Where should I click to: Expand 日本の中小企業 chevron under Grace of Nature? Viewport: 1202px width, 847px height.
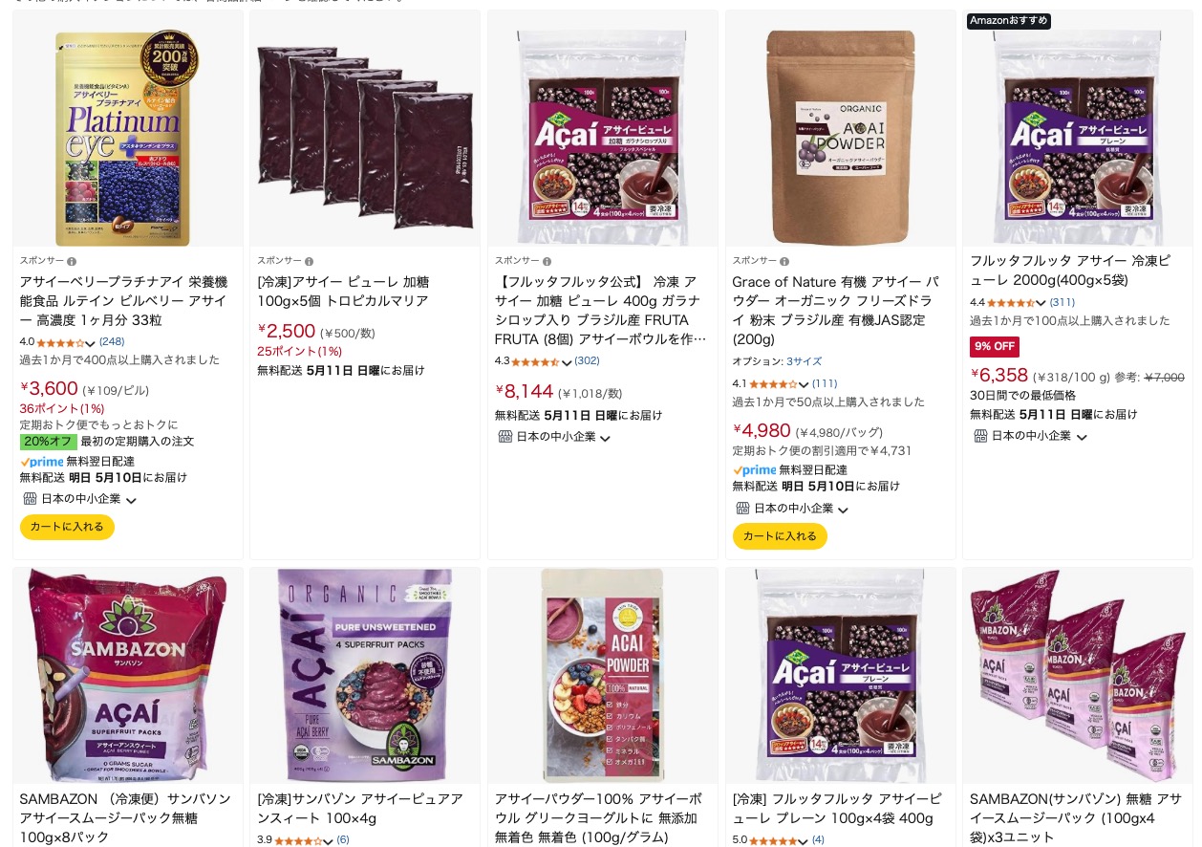[843, 510]
